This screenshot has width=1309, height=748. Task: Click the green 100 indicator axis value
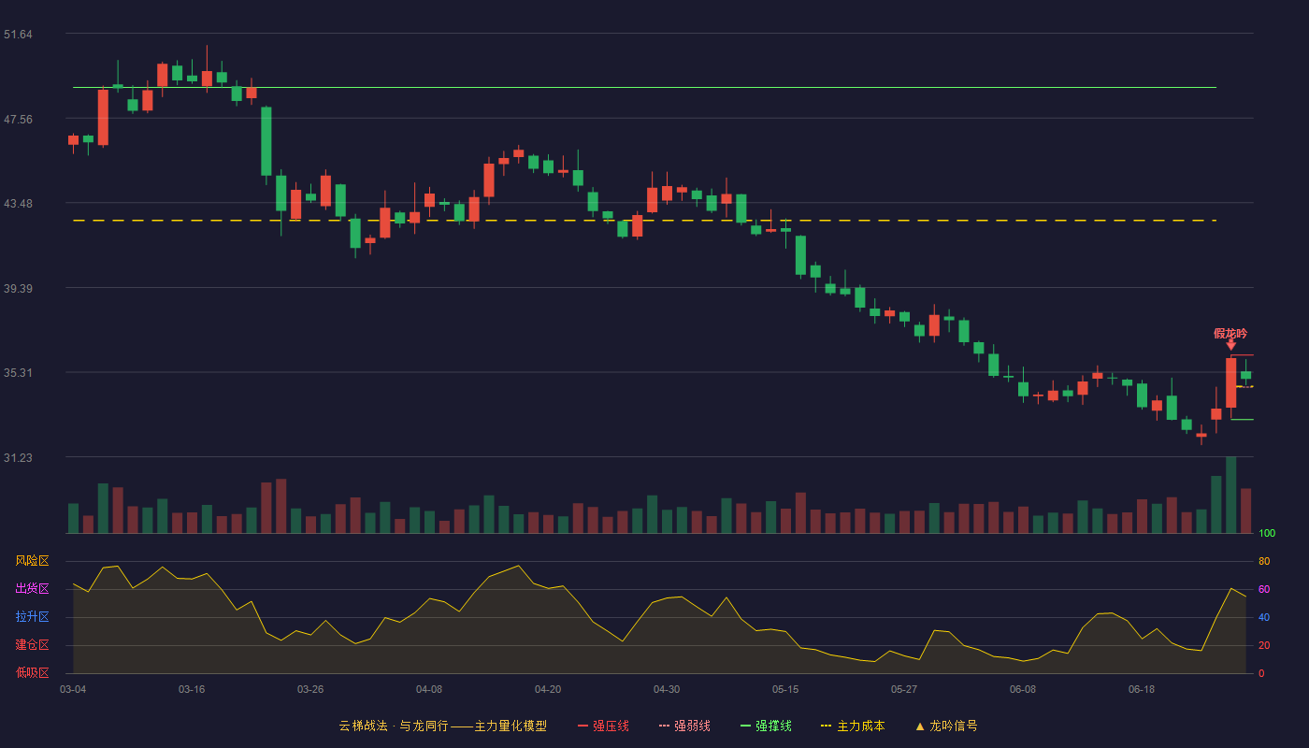click(x=1267, y=534)
